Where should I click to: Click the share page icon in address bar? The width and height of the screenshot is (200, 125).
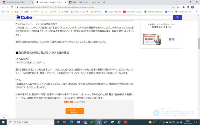pyautogui.click(x=173, y=7)
